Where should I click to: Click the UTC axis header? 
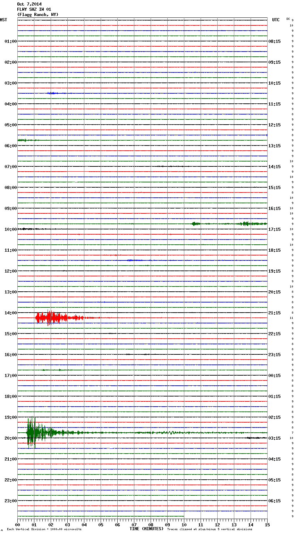(276, 20)
